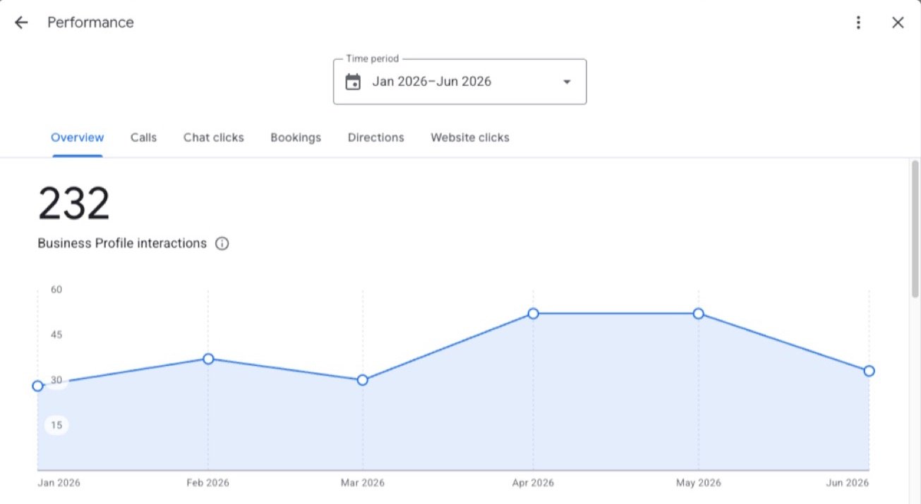Select the Jun 2026 chart point
The height and width of the screenshot is (504, 921).
(x=869, y=371)
